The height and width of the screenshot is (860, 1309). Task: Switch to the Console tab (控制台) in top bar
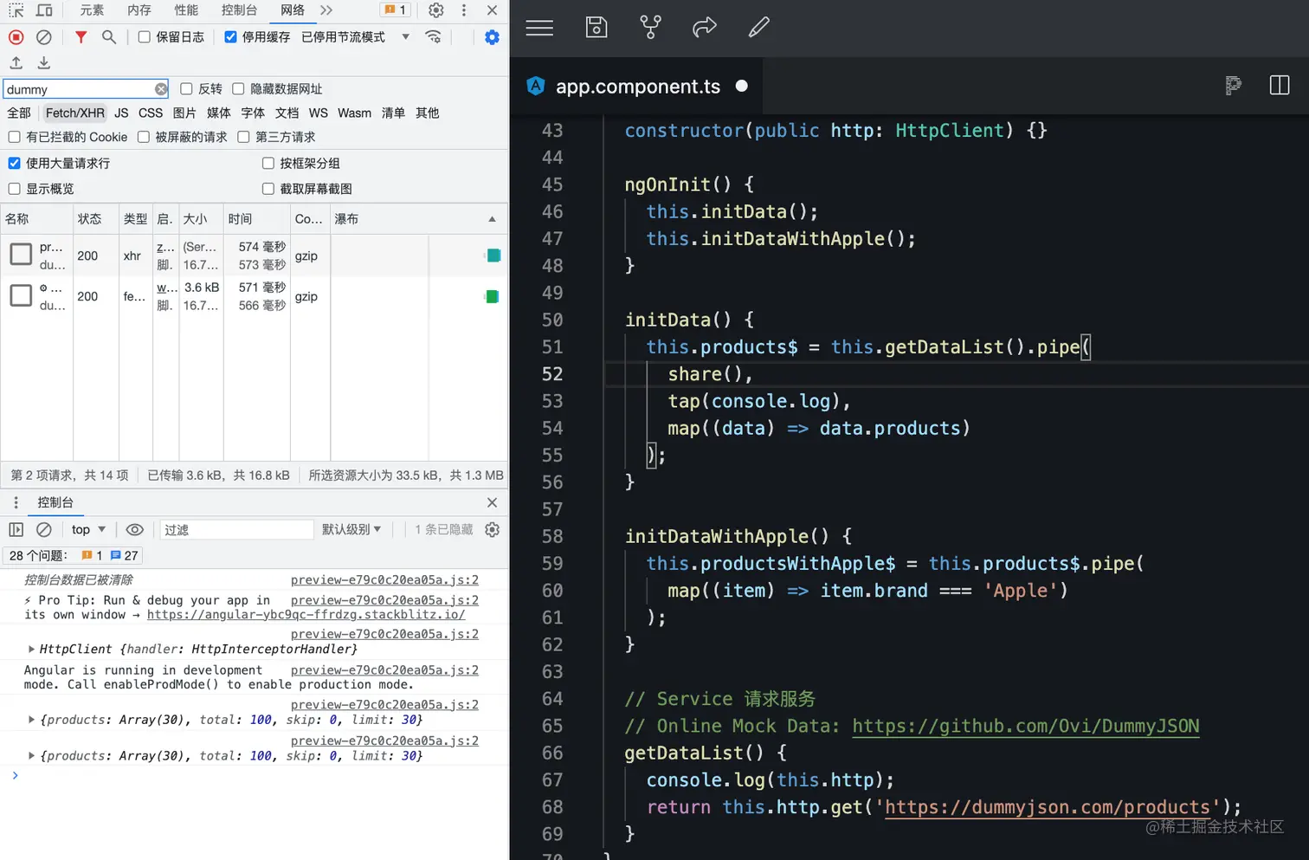[x=239, y=10]
